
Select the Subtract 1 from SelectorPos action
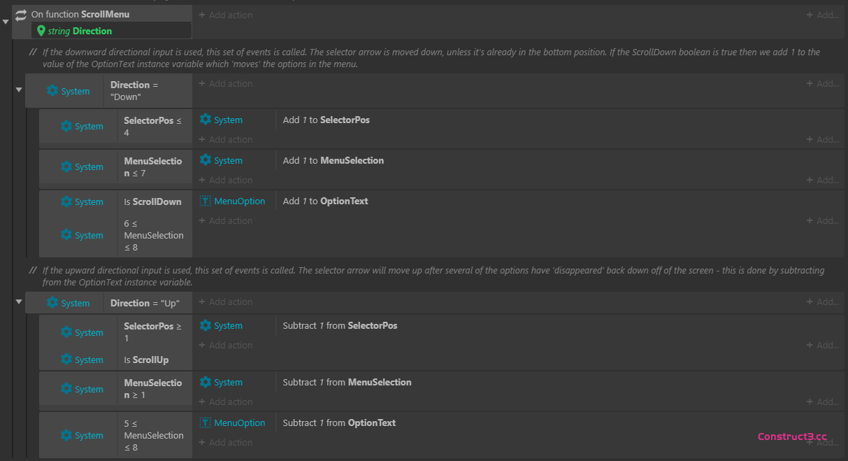click(340, 325)
